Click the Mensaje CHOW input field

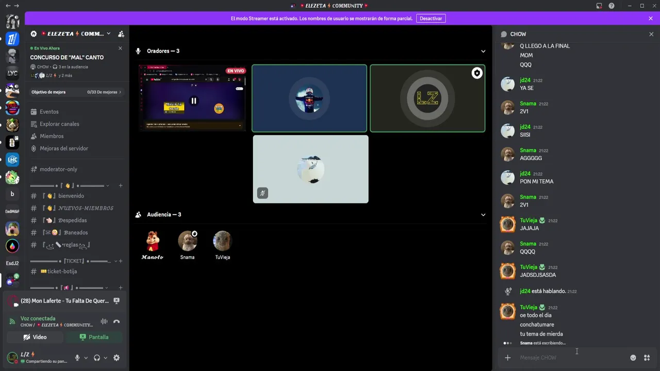coord(572,358)
